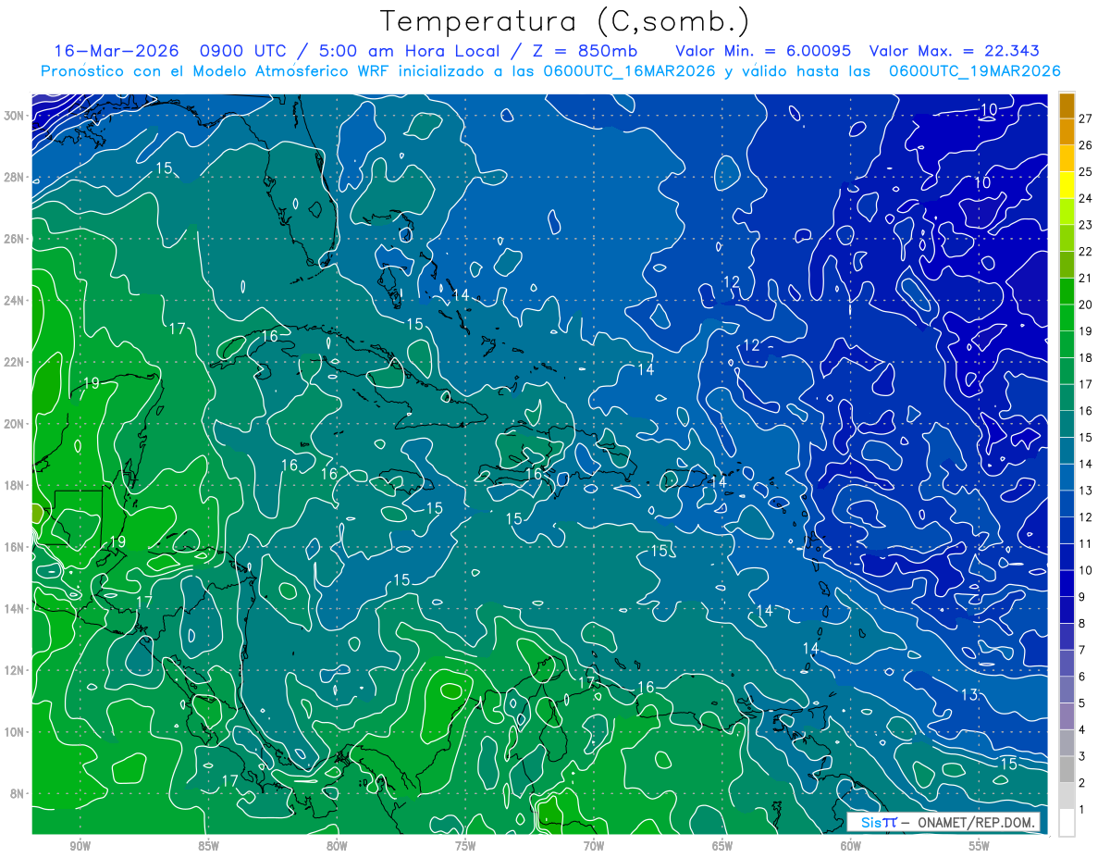
Task: Click the longitude label '85W'
Action: point(208,846)
